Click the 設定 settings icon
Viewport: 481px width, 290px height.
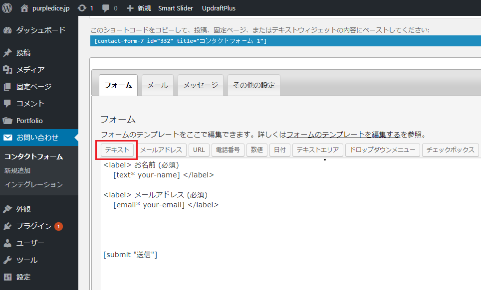pos(7,277)
